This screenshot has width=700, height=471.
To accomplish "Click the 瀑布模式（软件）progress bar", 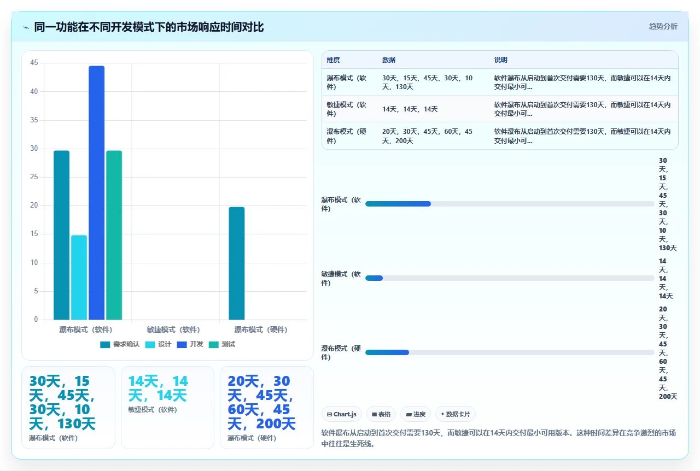I will click(x=510, y=204).
